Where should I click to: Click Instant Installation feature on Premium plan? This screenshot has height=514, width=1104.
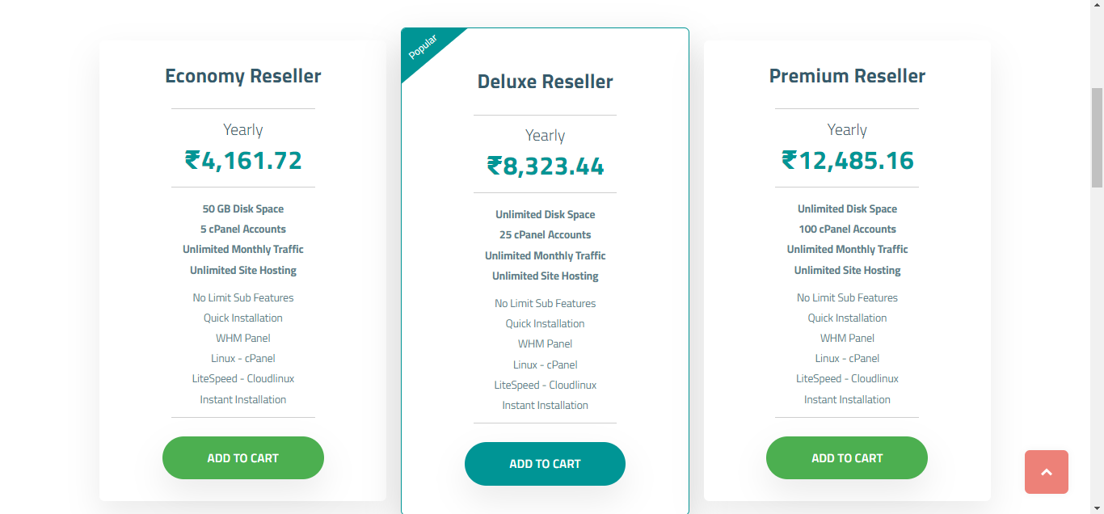[846, 399]
